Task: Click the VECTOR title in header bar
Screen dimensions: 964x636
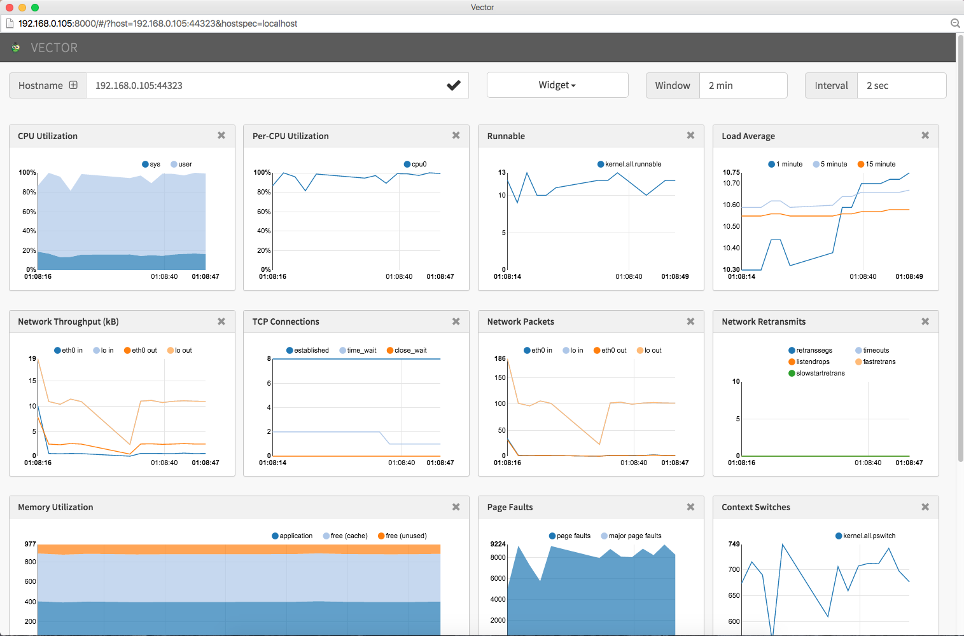Action: (x=54, y=48)
